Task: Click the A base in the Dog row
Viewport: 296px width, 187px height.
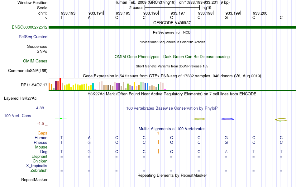Action: pyautogui.click(x=226, y=152)
